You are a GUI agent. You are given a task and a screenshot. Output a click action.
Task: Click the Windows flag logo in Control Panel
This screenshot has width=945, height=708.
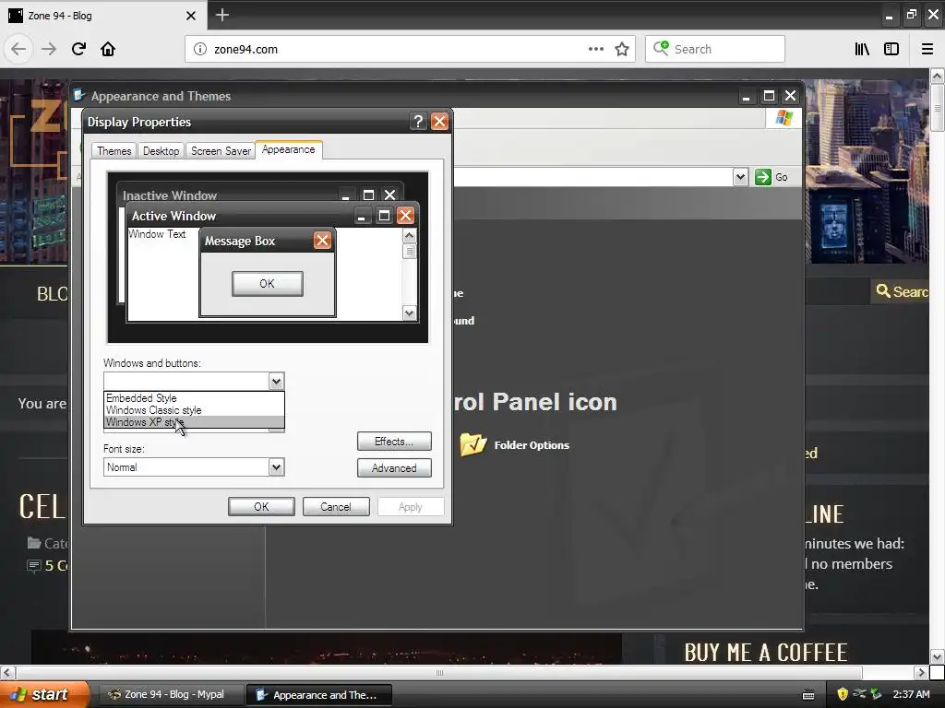click(x=784, y=118)
